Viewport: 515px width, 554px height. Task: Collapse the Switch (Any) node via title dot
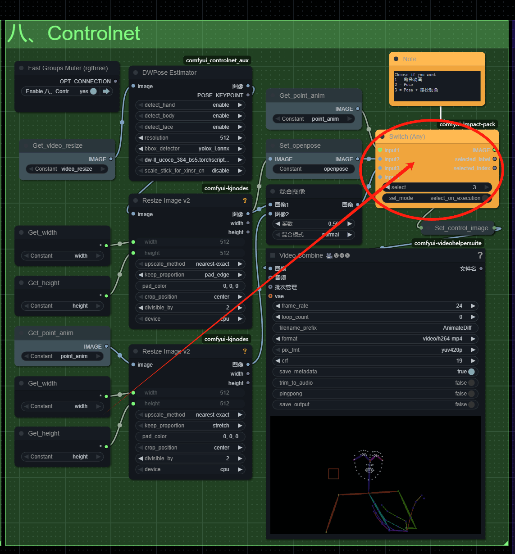click(382, 136)
